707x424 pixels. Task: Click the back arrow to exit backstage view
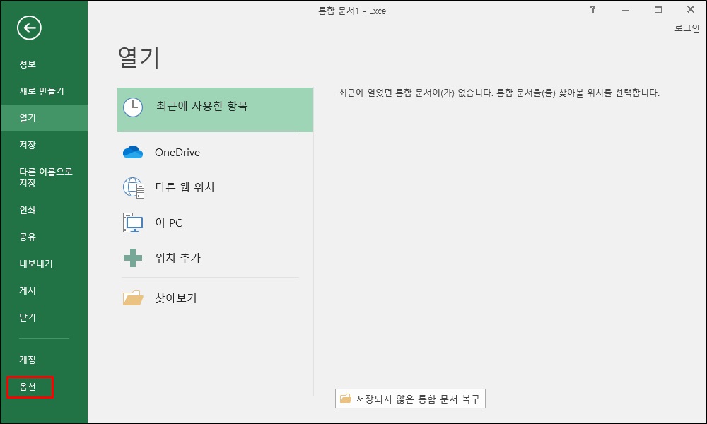29,28
